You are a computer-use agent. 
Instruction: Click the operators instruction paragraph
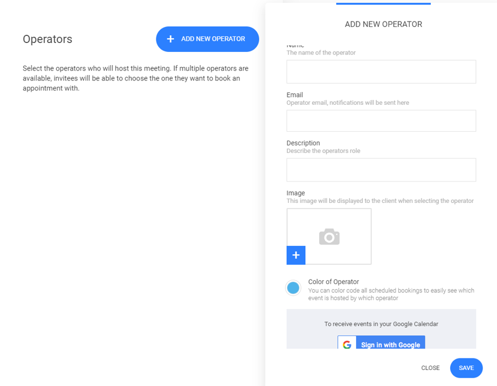click(x=135, y=78)
